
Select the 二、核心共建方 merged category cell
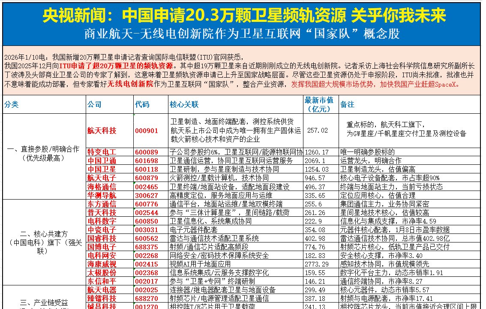(44, 242)
